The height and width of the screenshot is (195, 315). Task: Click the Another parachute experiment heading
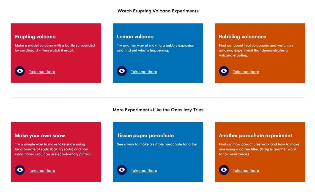tap(255, 136)
